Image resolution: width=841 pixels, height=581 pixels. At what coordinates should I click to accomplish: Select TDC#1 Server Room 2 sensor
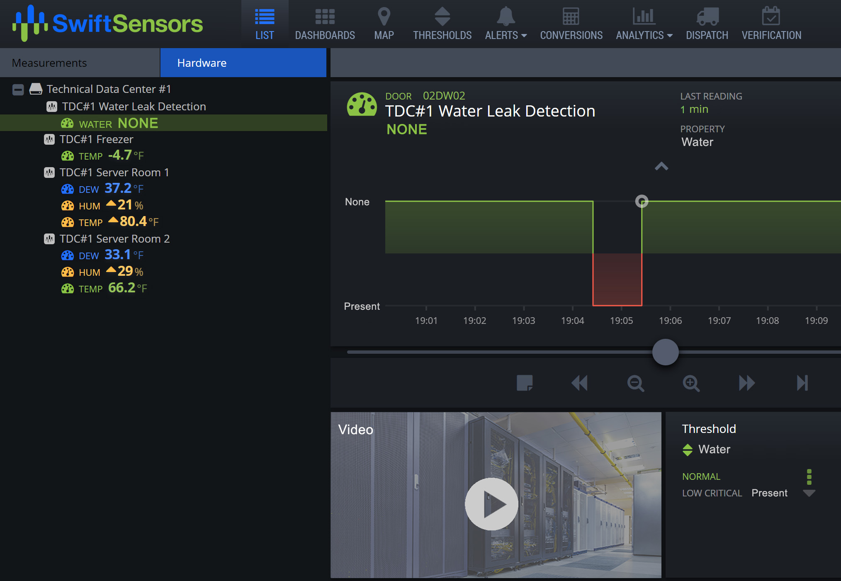114,239
